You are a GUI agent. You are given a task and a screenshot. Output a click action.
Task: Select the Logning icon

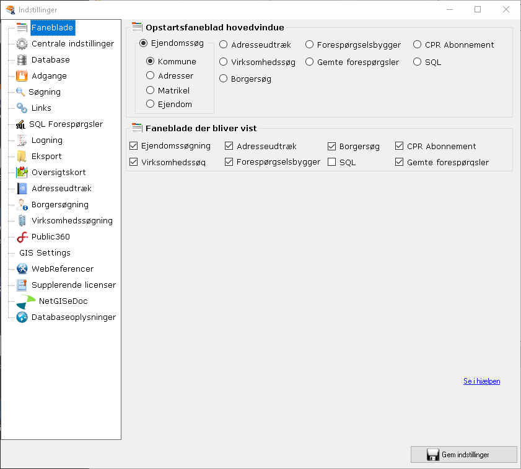tap(20, 140)
